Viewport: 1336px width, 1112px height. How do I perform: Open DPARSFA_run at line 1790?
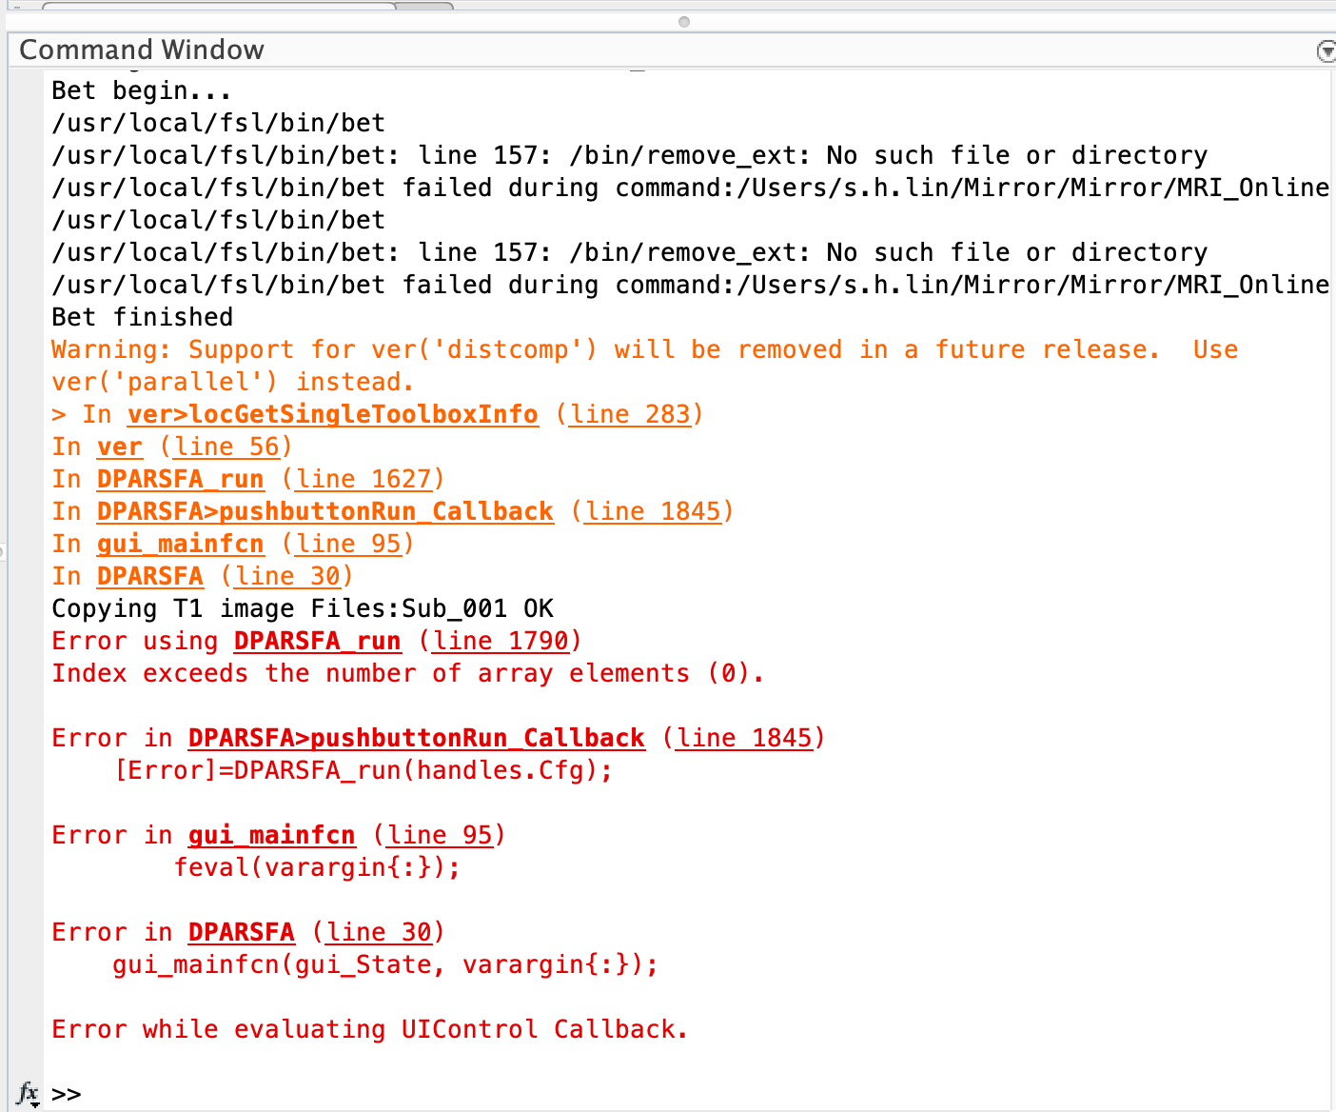coord(318,641)
